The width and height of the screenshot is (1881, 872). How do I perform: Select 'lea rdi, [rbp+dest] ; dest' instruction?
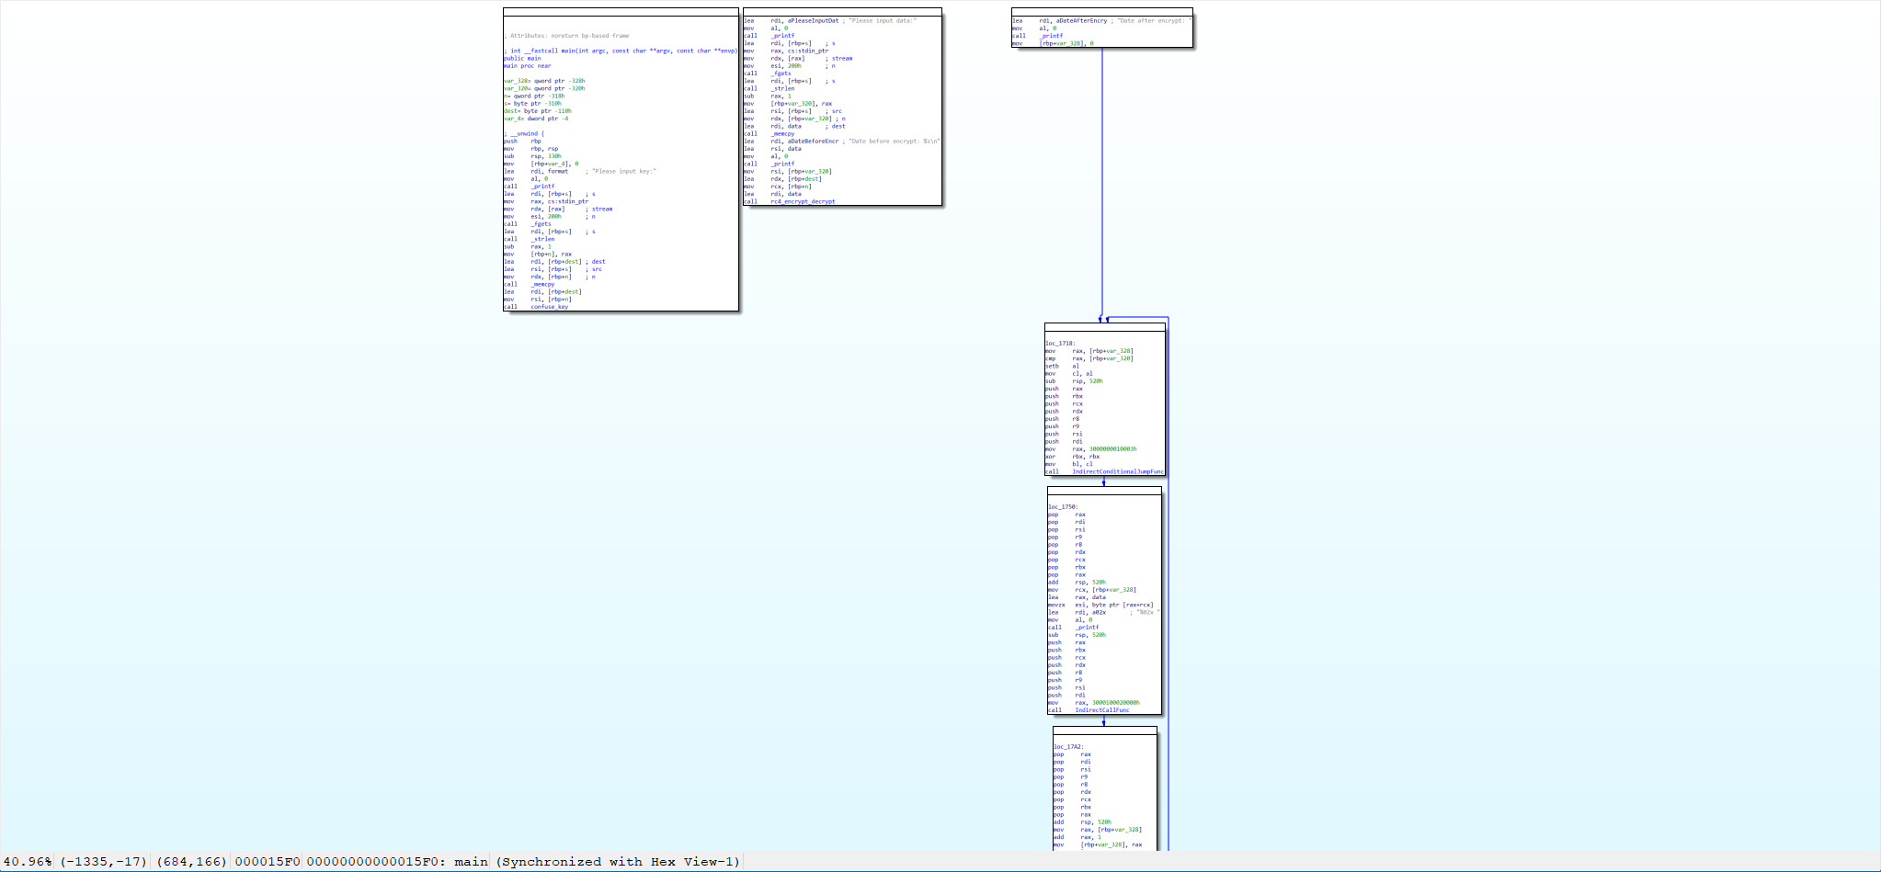click(x=554, y=261)
